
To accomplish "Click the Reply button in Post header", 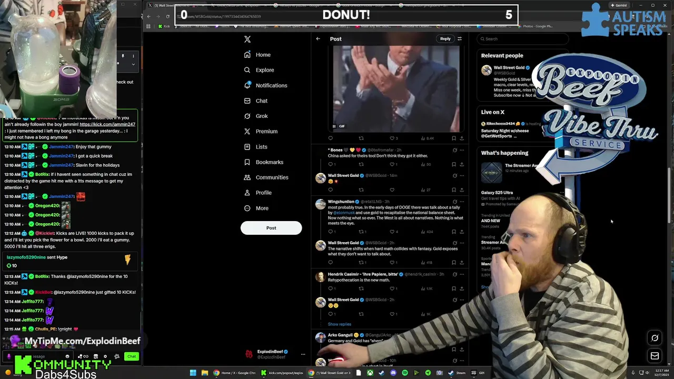I will coord(445,38).
